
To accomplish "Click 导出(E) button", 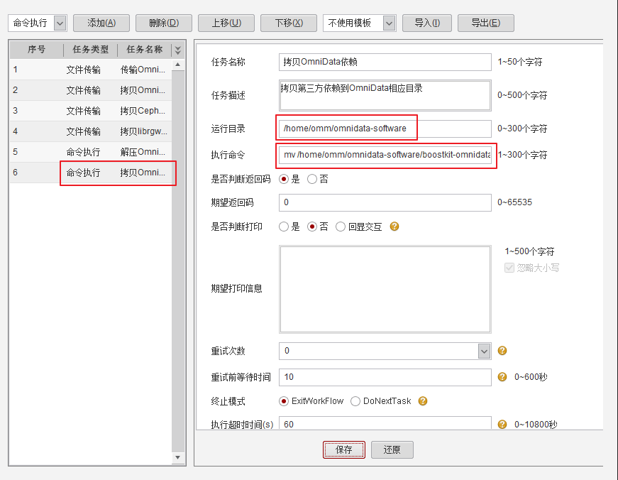I will (485, 23).
